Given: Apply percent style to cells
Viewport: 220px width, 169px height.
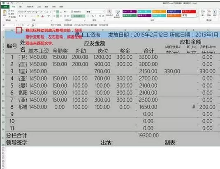Looking at the screenshot, I should (x=93, y=16).
